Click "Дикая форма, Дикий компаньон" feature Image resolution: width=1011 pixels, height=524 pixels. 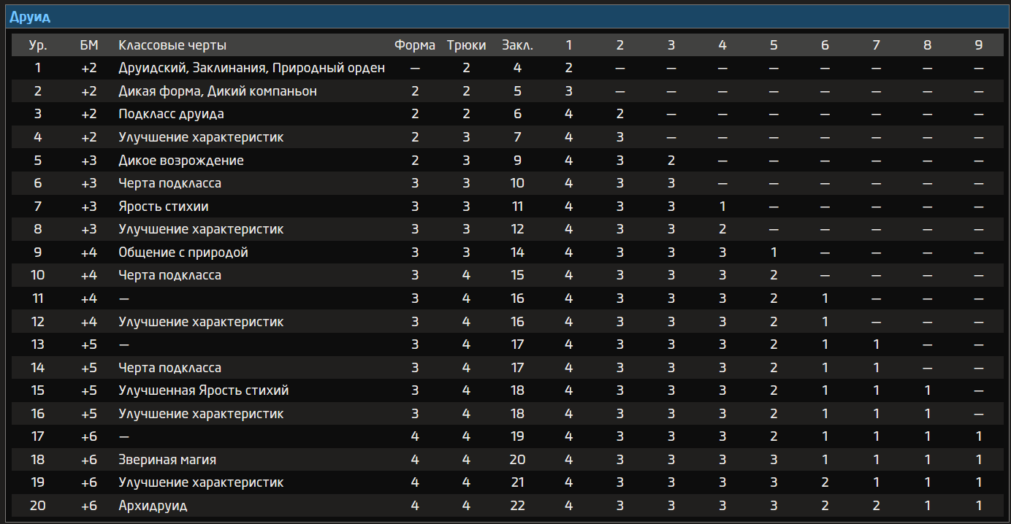[218, 91]
